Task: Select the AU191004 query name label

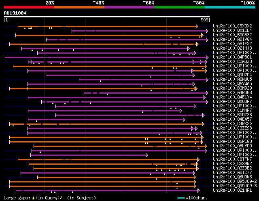Action: pyautogui.click(x=15, y=13)
